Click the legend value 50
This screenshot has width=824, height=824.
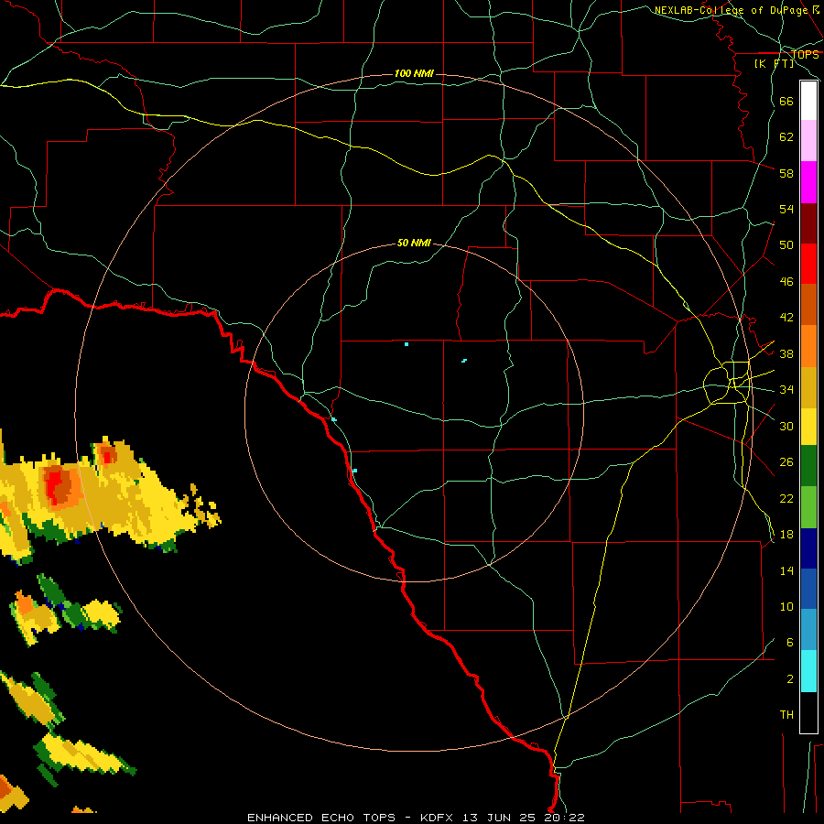coord(786,245)
